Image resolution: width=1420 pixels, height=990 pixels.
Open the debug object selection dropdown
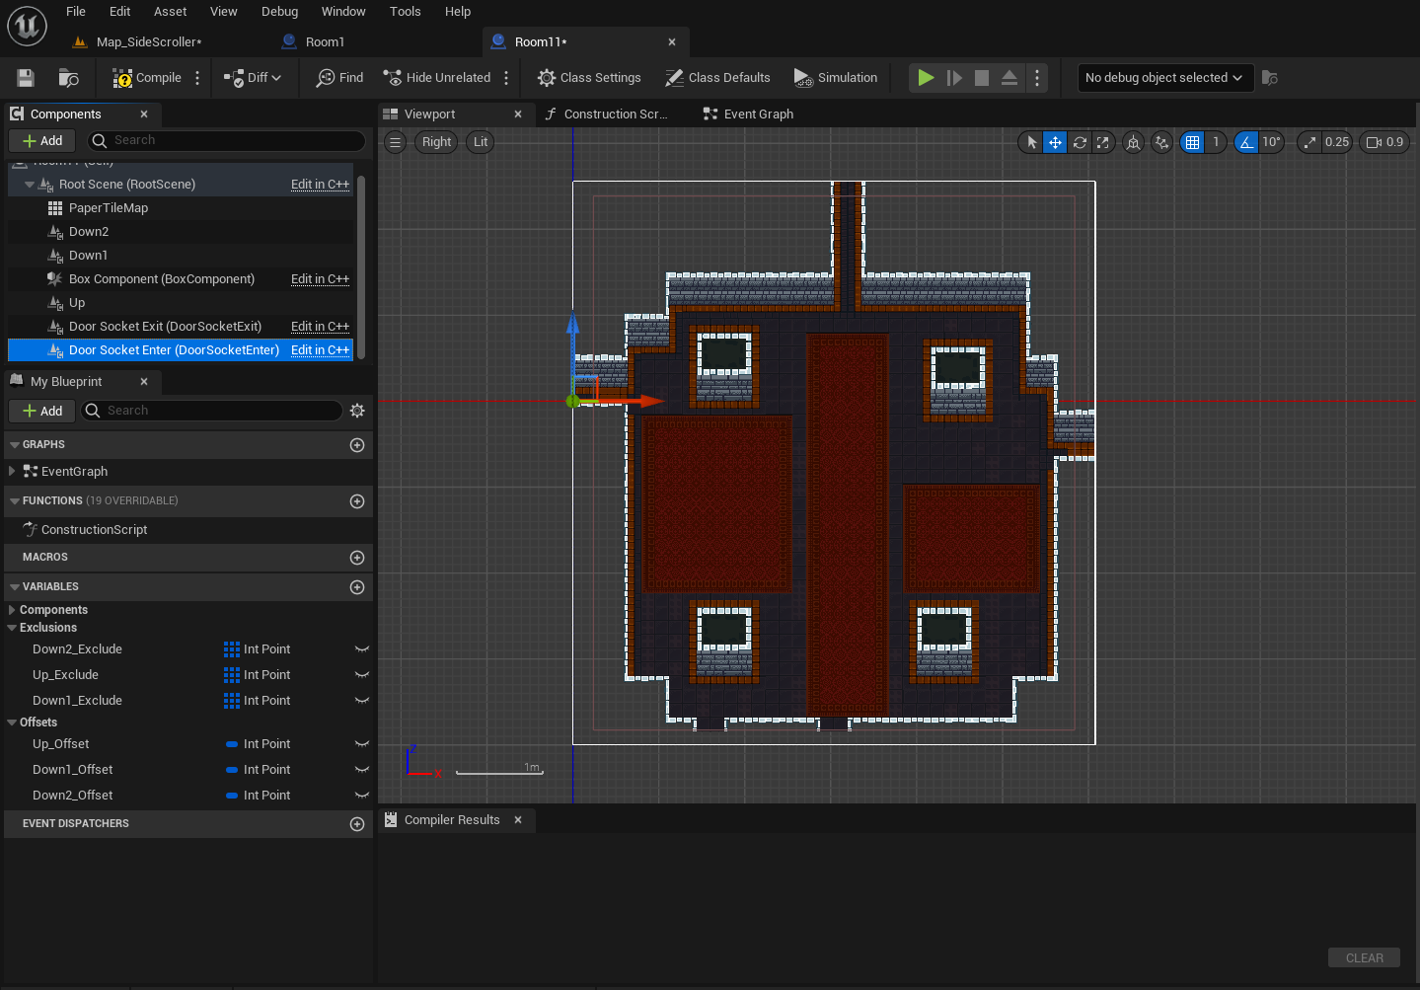(x=1164, y=78)
